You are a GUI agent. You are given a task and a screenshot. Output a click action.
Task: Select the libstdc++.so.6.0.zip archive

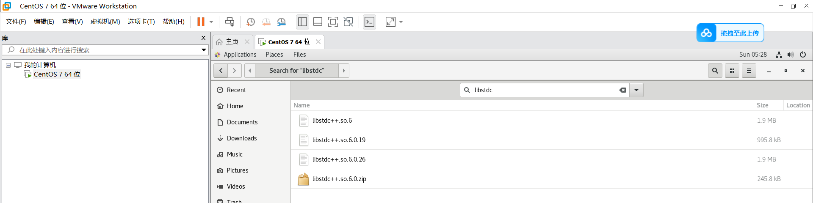pyautogui.click(x=552, y=179)
